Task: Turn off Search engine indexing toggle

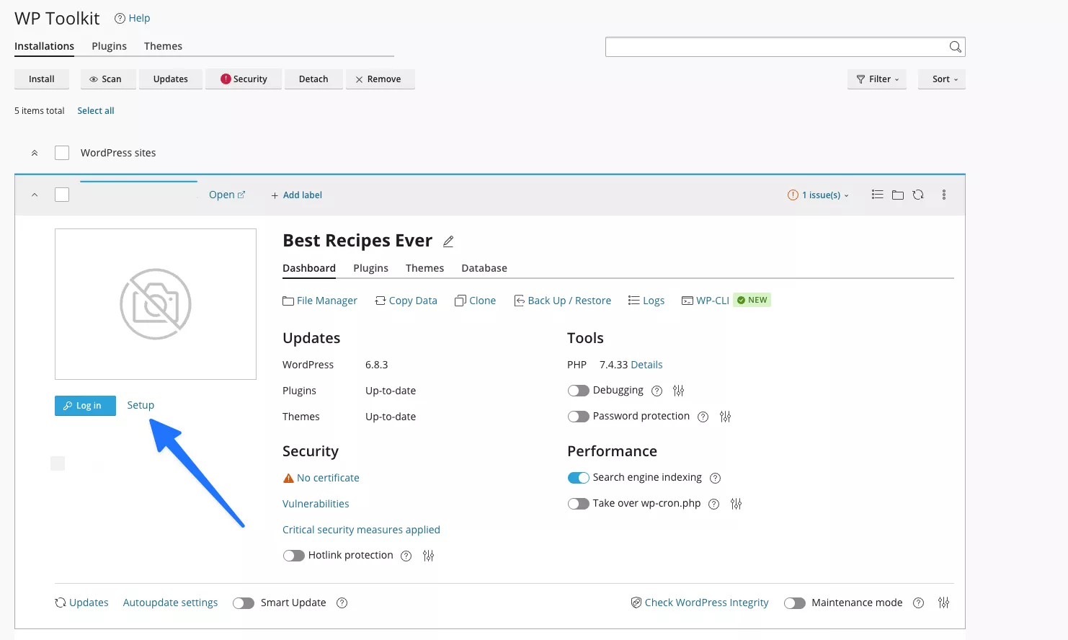Action: [578, 478]
